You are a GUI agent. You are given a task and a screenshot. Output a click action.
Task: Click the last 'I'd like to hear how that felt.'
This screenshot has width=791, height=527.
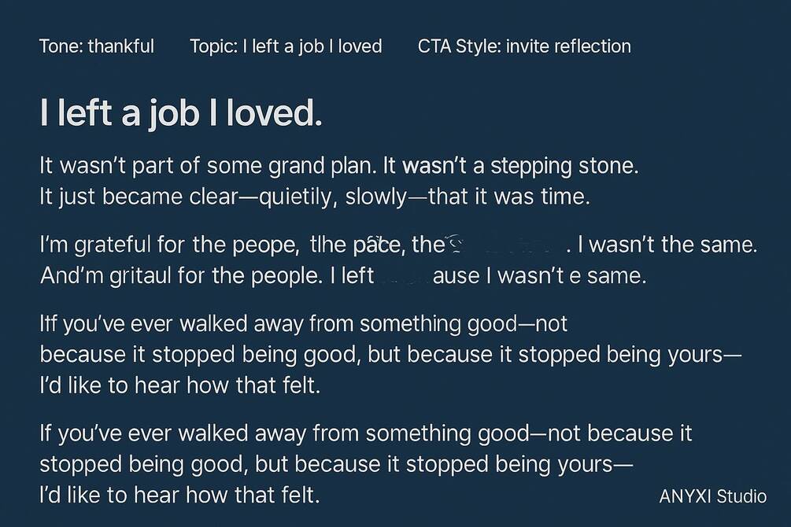point(179,496)
